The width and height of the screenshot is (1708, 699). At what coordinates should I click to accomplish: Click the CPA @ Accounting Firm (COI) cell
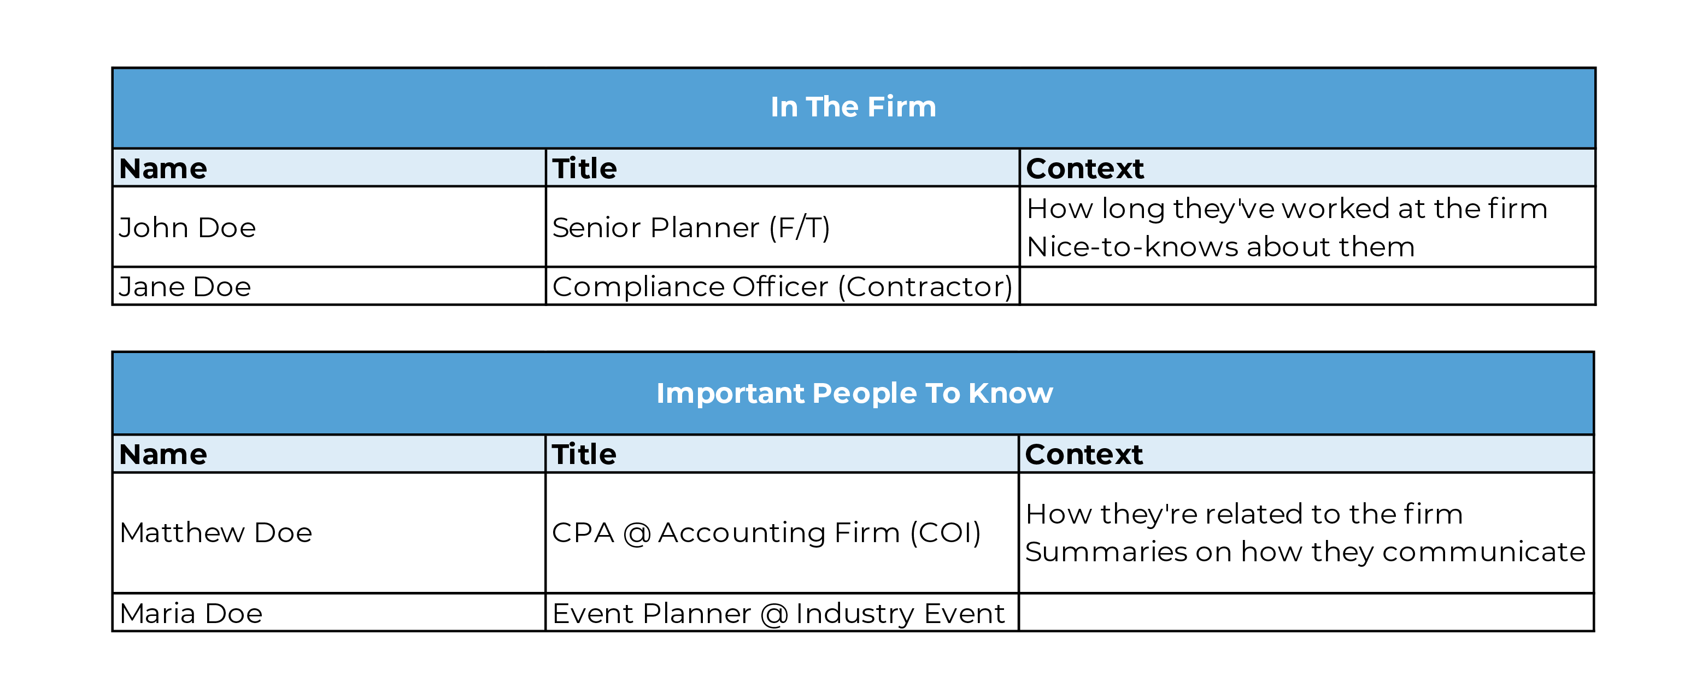(x=782, y=533)
